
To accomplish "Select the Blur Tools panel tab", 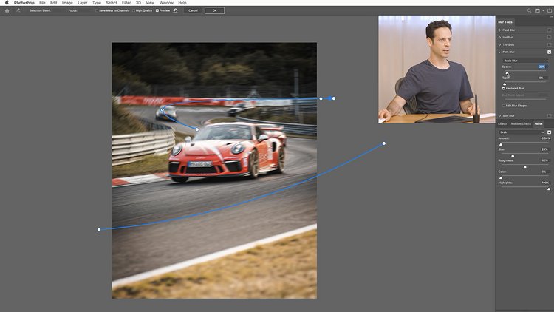I will 505,22.
